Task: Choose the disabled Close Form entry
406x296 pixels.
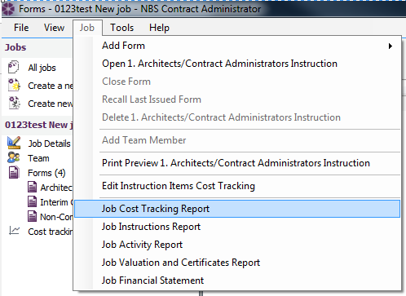Action: tap(237, 82)
